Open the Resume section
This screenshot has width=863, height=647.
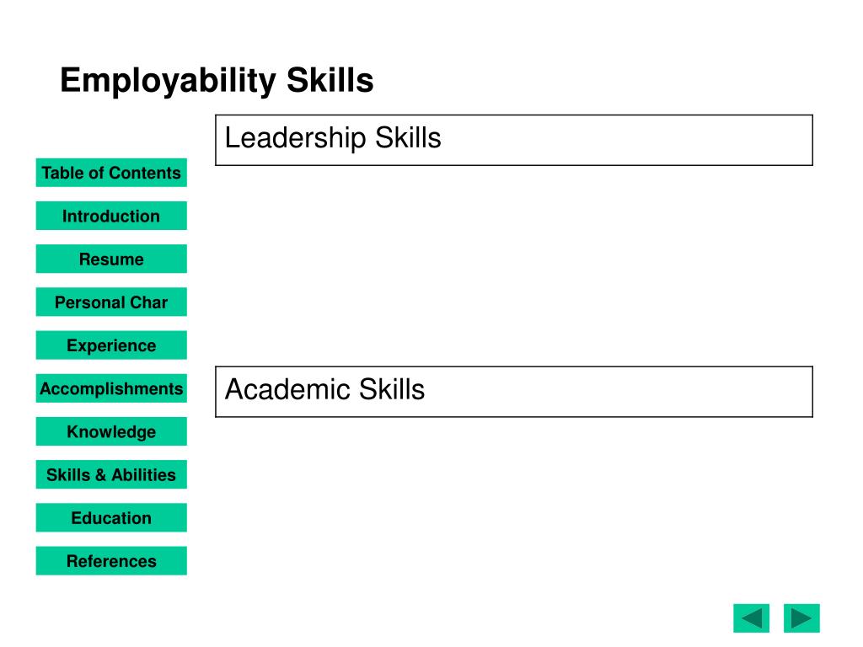pyautogui.click(x=111, y=259)
